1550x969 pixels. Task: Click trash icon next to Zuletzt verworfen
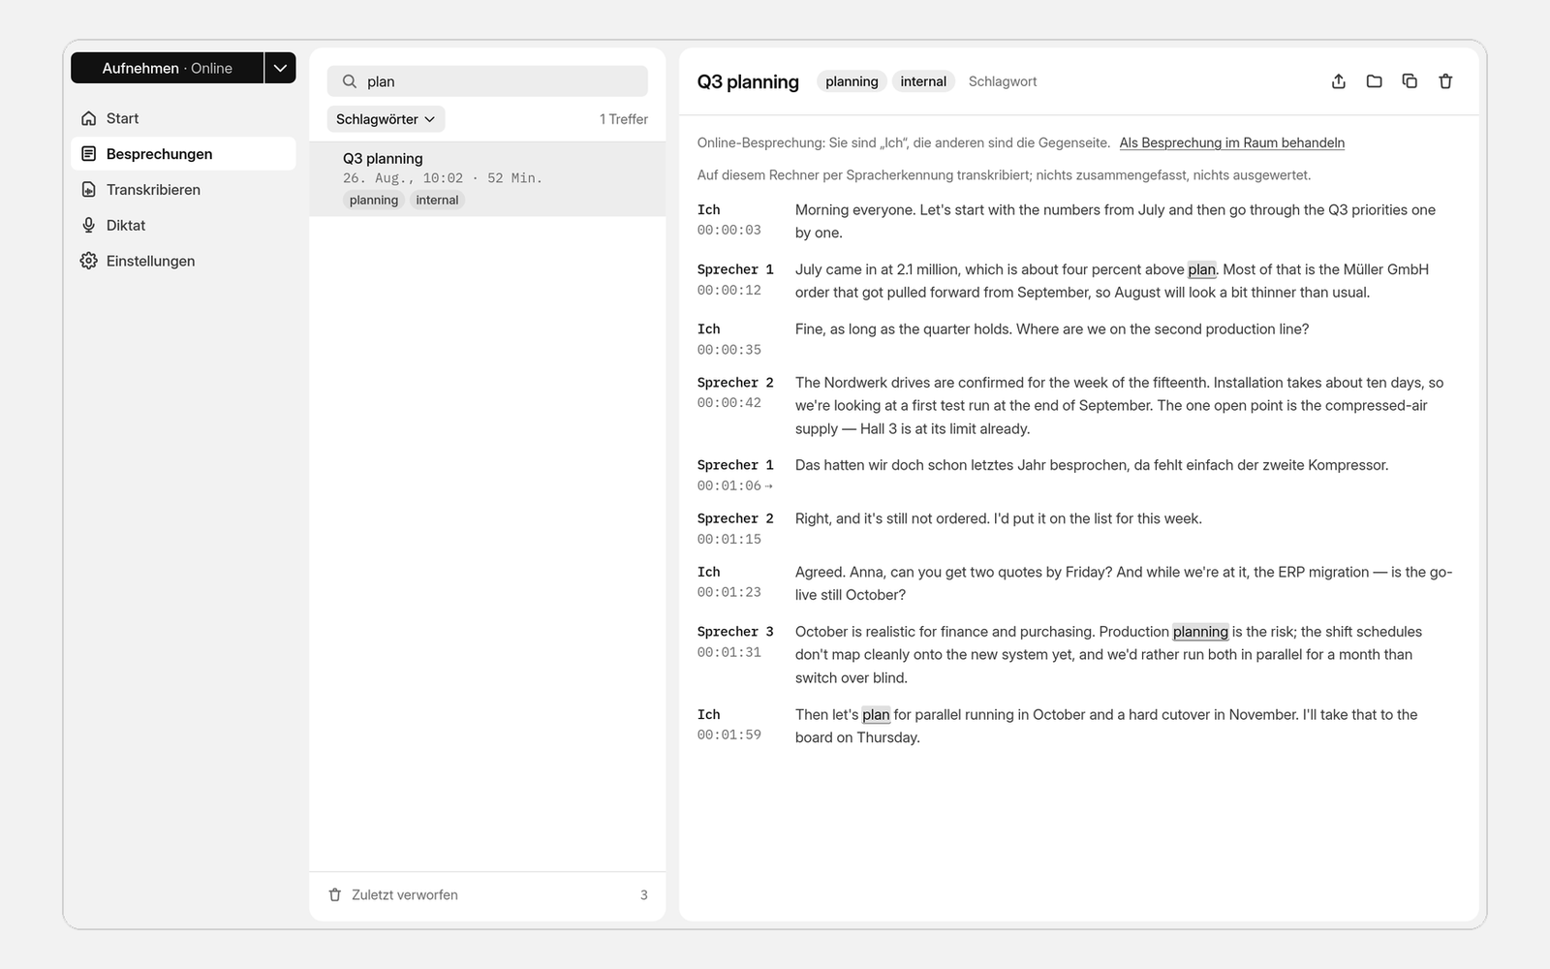point(335,895)
